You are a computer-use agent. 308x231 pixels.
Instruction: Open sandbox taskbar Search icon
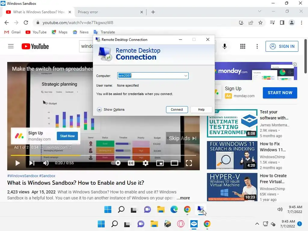(x=121, y=209)
